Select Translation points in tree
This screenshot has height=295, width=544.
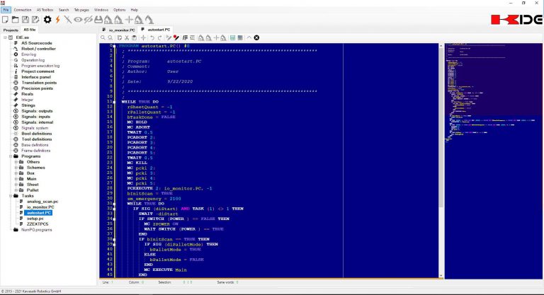coord(39,83)
